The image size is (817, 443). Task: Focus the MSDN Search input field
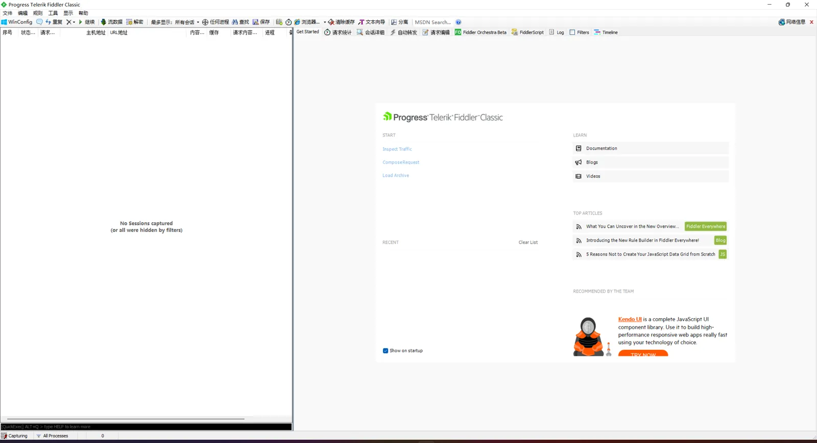pyautogui.click(x=433, y=22)
